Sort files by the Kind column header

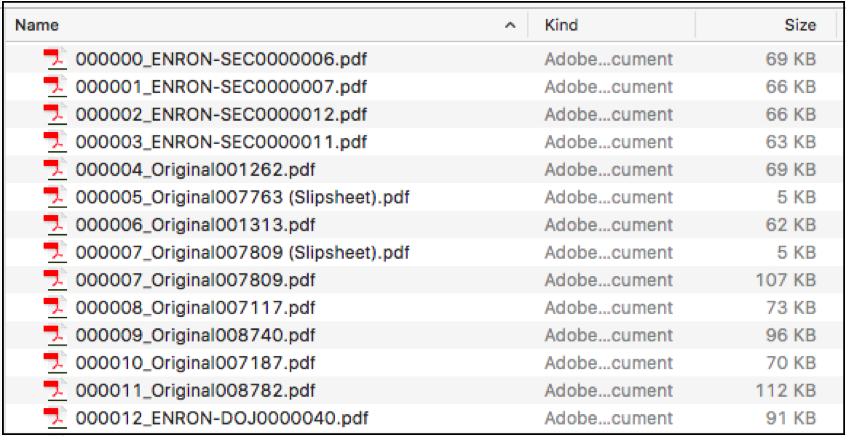click(561, 25)
